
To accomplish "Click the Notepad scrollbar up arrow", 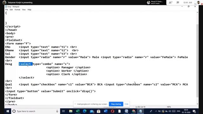I will pyautogui.click(x=197, y=12).
